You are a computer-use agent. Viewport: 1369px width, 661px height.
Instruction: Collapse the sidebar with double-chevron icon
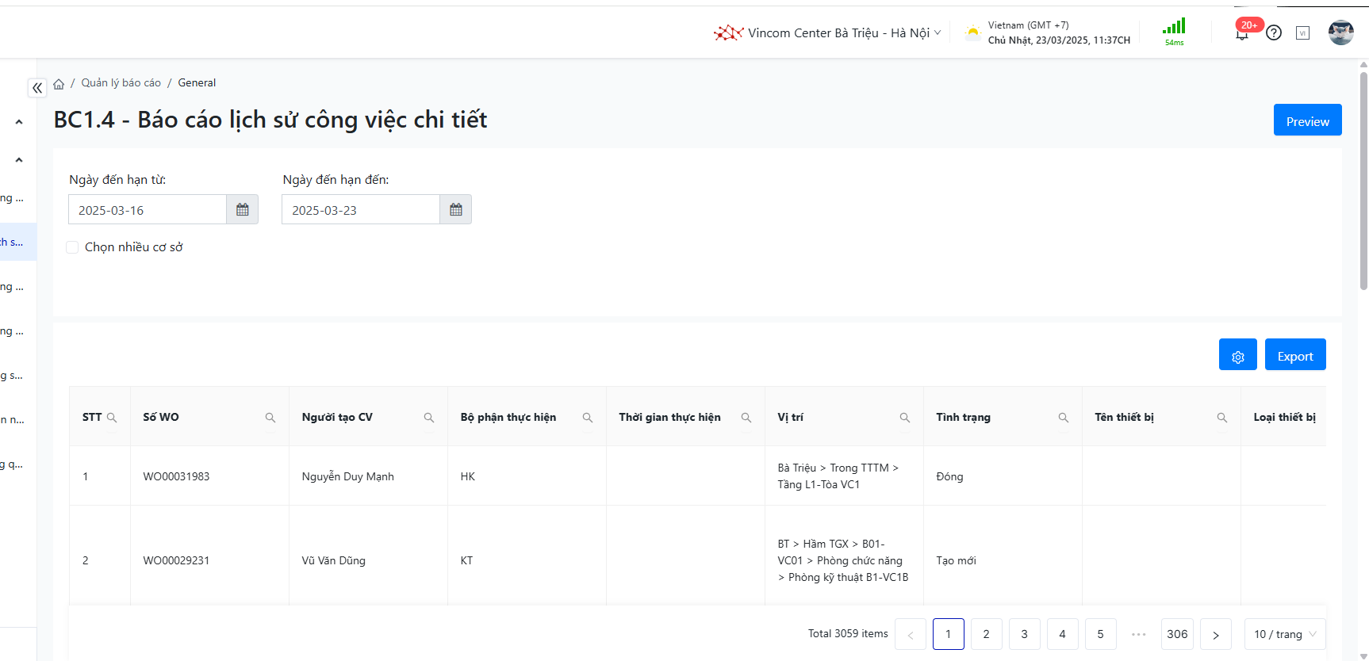[x=37, y=88]
